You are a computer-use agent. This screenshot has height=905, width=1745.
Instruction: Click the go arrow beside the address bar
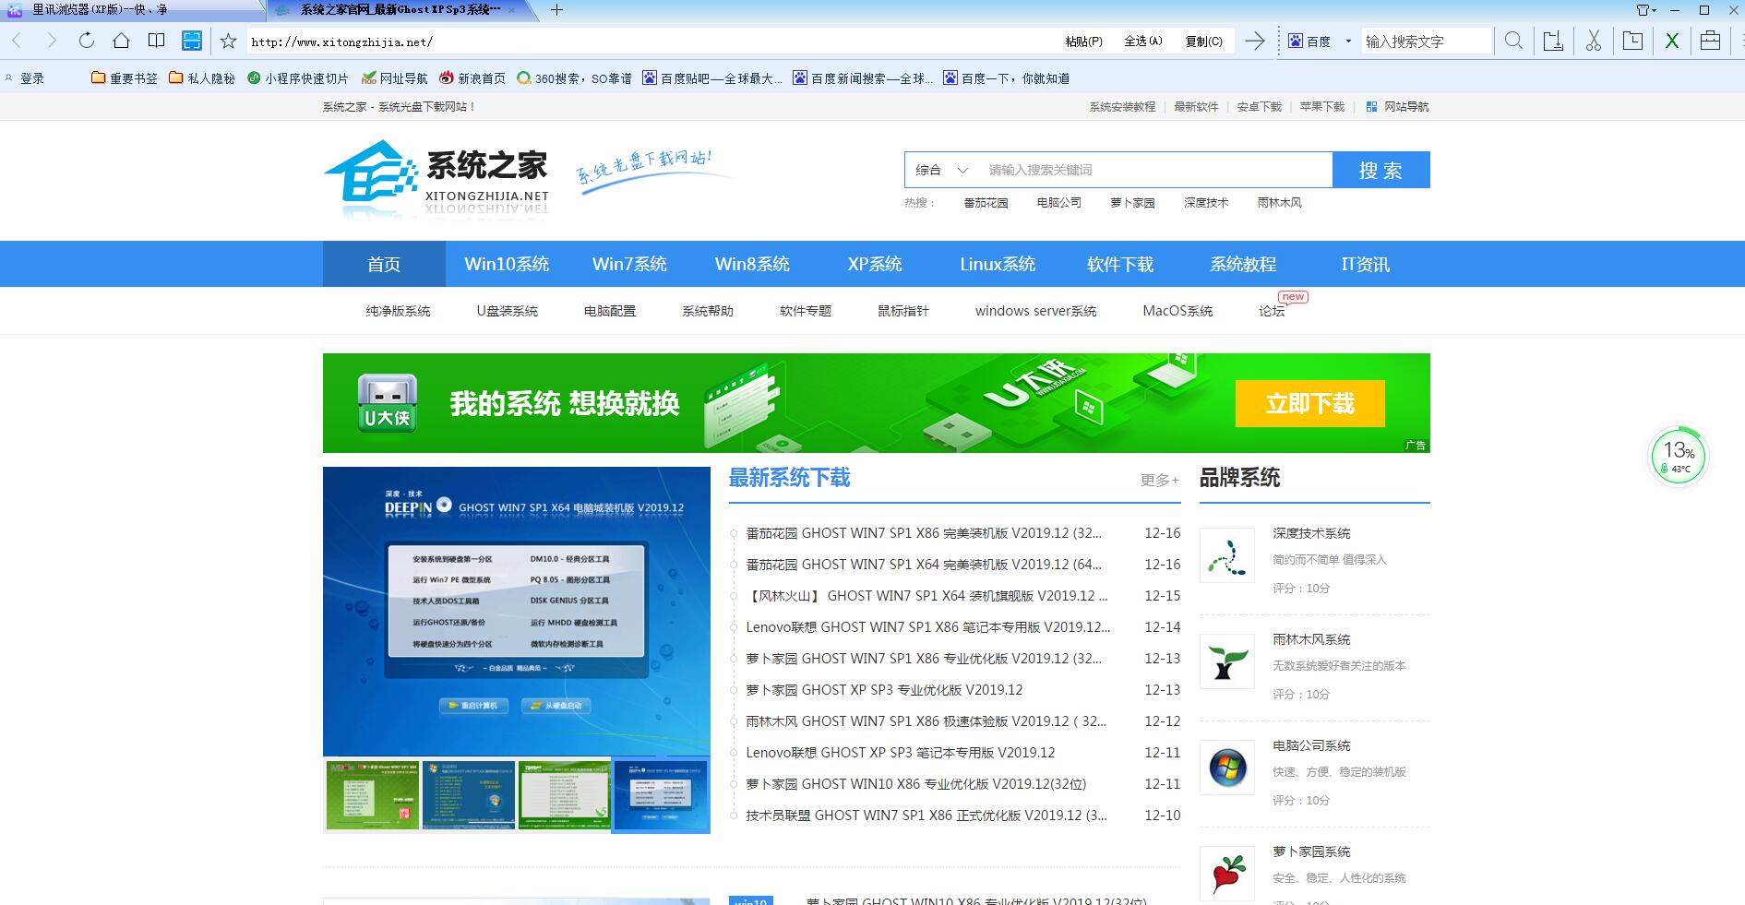(x=1254, y=41)
